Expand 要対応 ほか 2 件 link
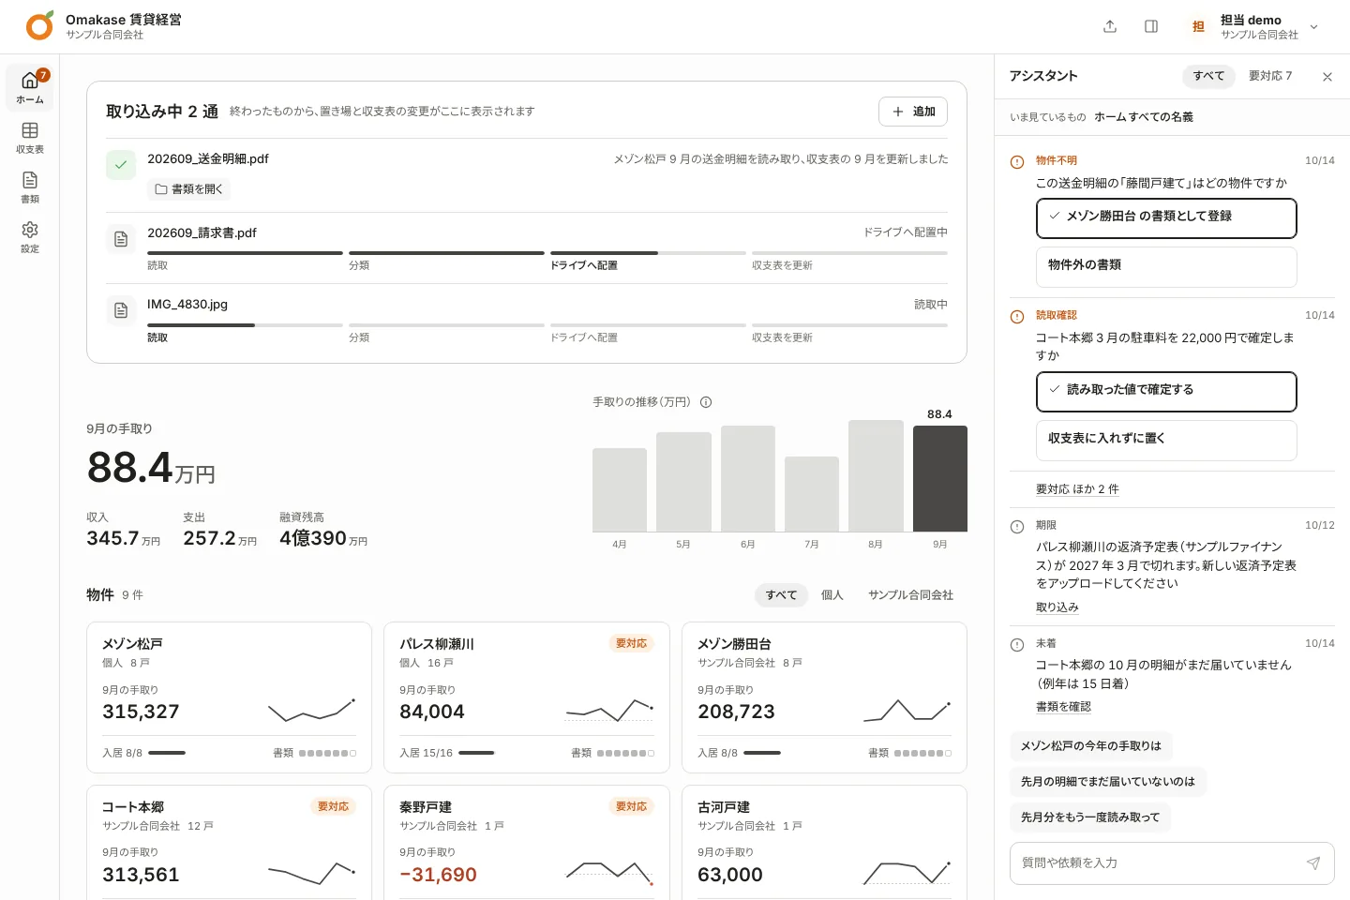Viewport: 1350px width, 900px height. (x=1077, y=489)
